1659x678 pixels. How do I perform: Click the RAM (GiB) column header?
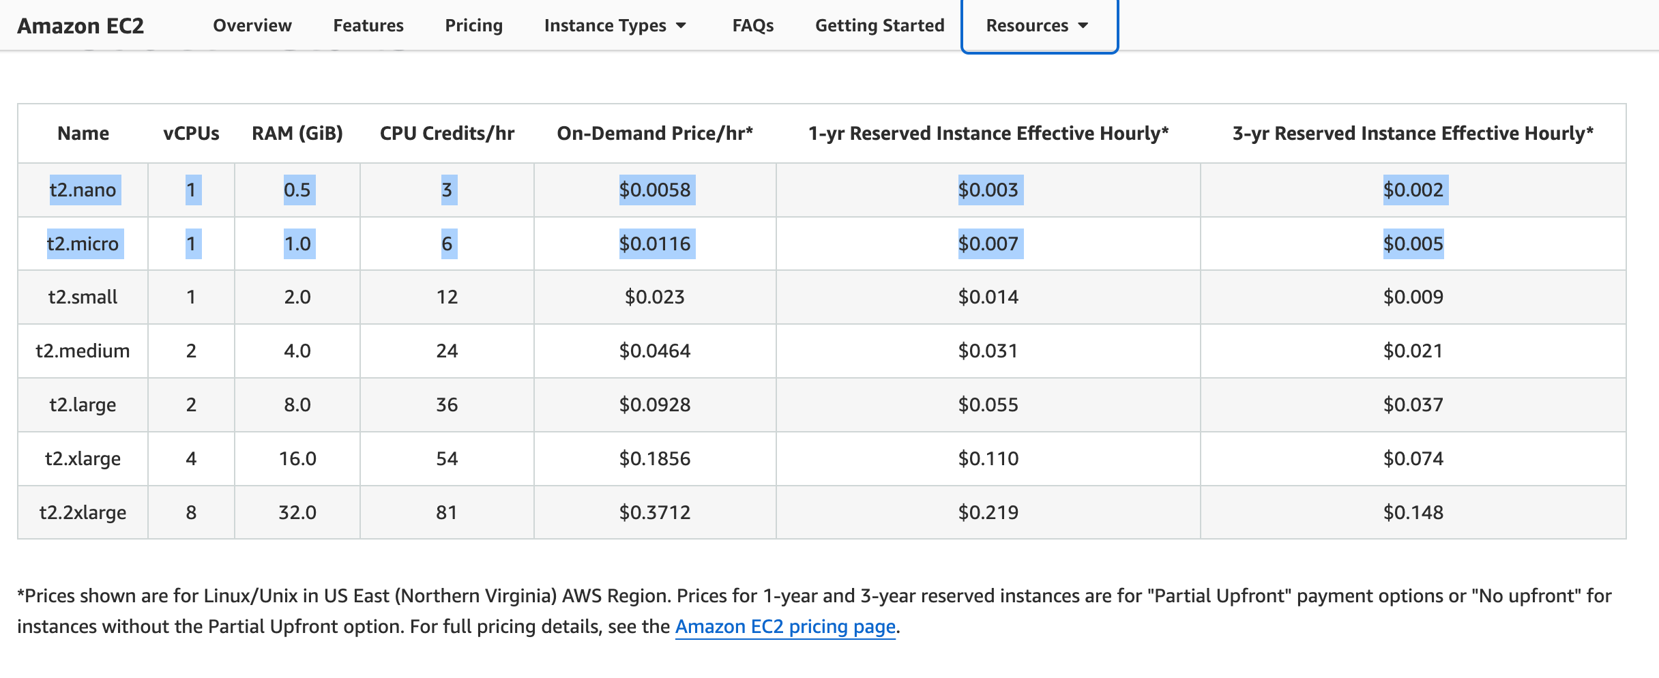coord(297,133)
